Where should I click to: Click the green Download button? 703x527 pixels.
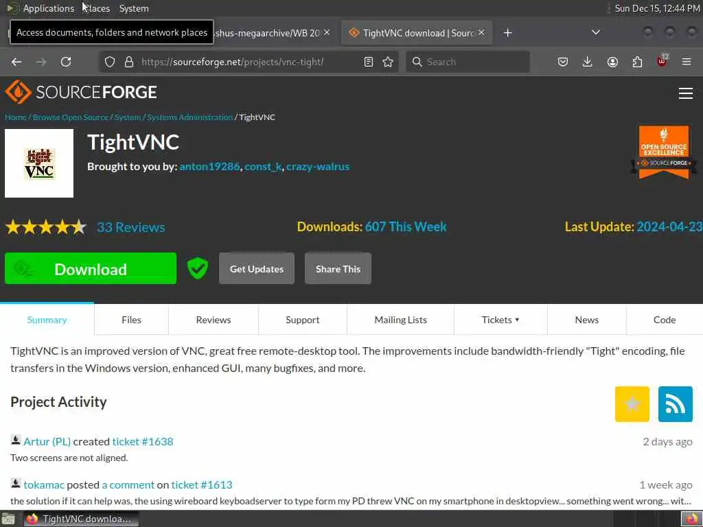(91, 268)
